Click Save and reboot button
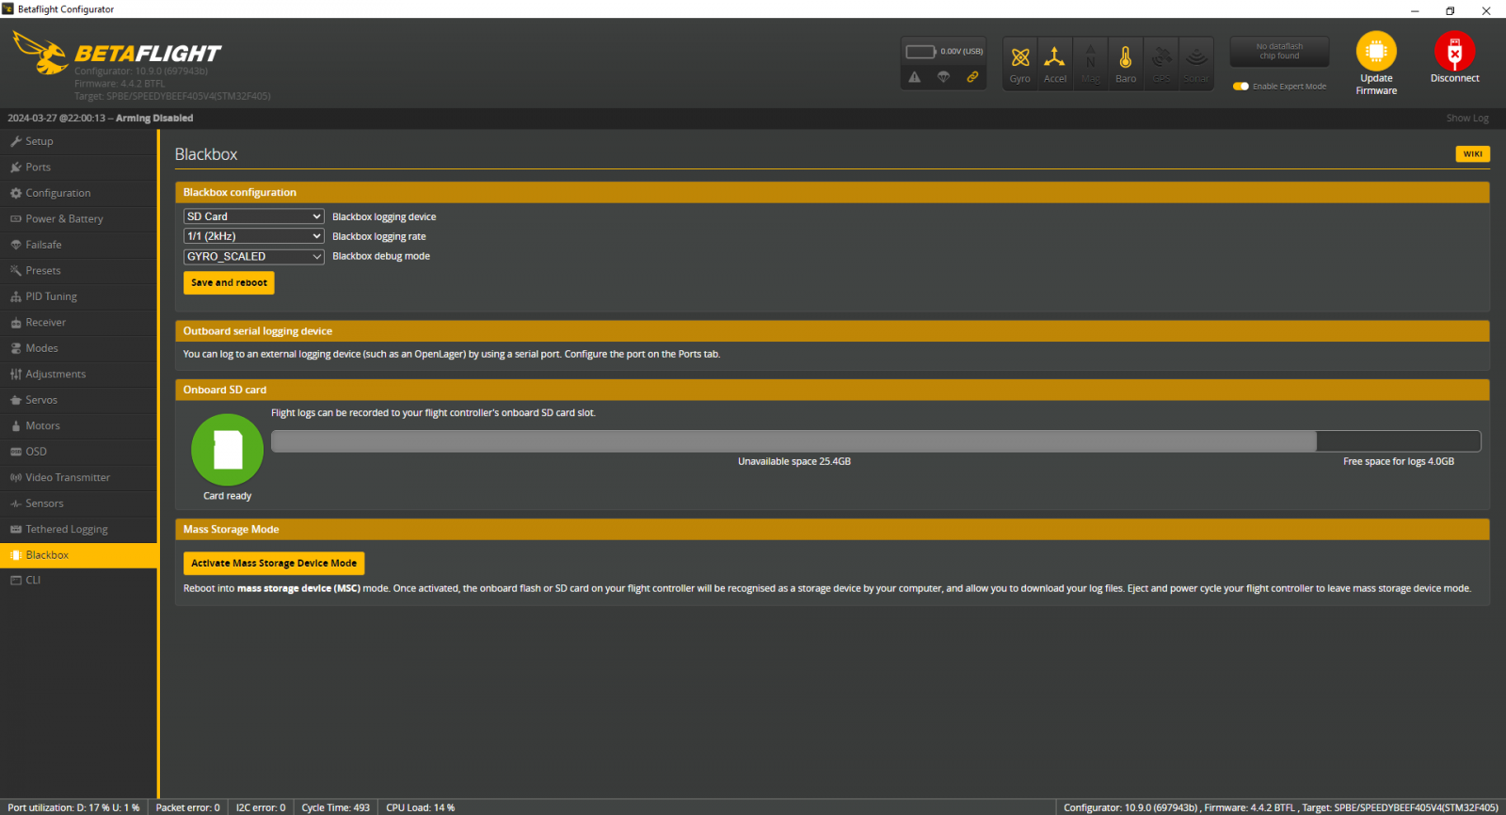The height and width of the screenshot is (815, 1506). point(229,282)
